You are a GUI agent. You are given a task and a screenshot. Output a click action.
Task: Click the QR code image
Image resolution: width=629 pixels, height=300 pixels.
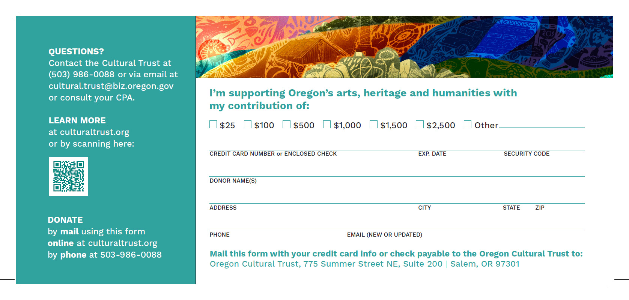69,176
